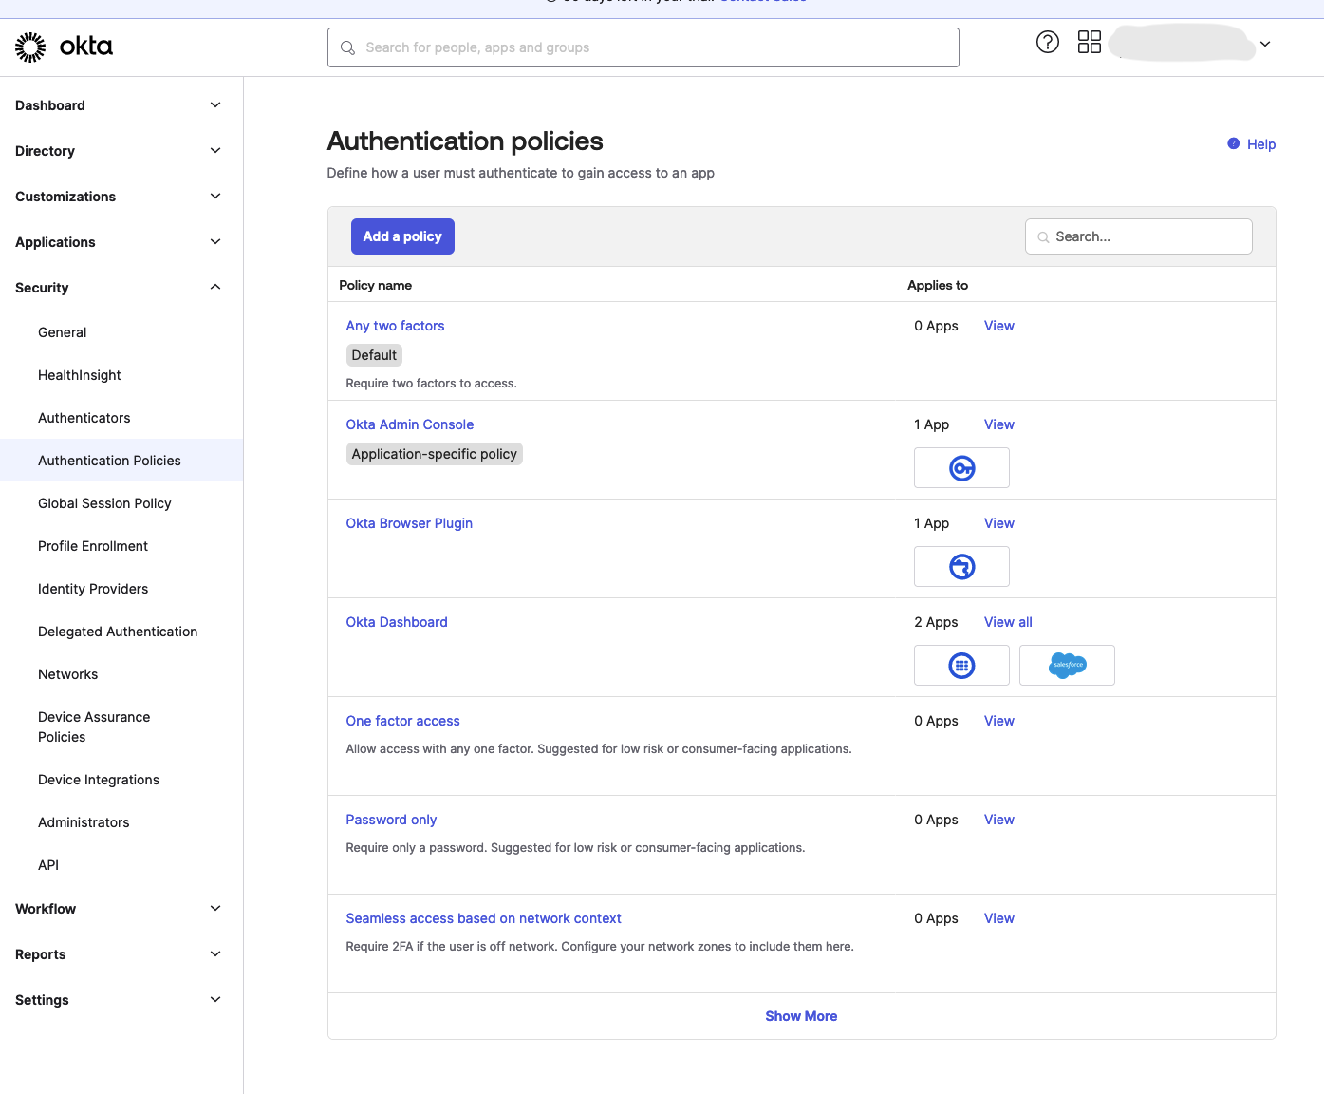Collapse the Security menu section

(215, 288)
